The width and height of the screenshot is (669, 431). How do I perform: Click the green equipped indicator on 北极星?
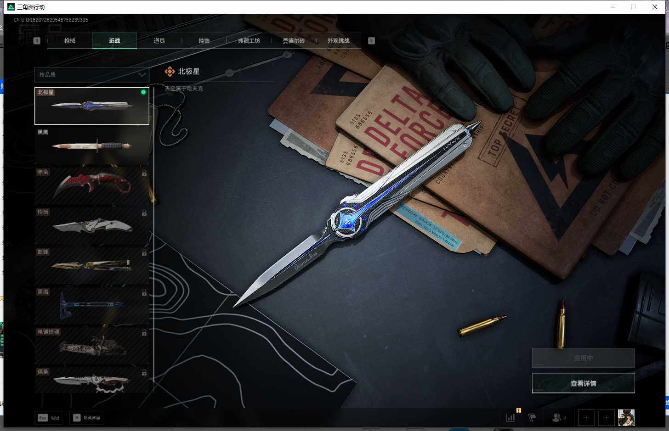click(x=143, y=92)
